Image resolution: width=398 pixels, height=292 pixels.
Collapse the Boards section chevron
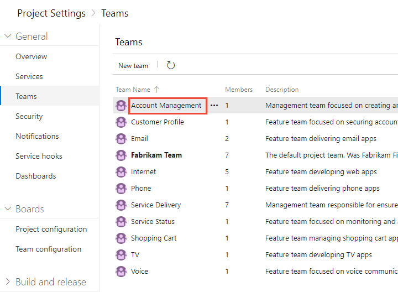[8, 208]
